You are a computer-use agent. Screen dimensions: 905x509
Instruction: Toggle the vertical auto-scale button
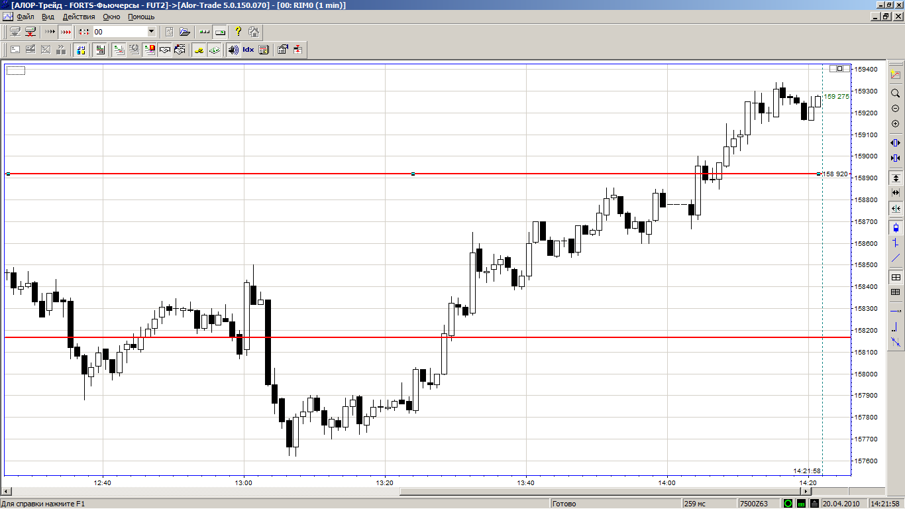point(896,178)
